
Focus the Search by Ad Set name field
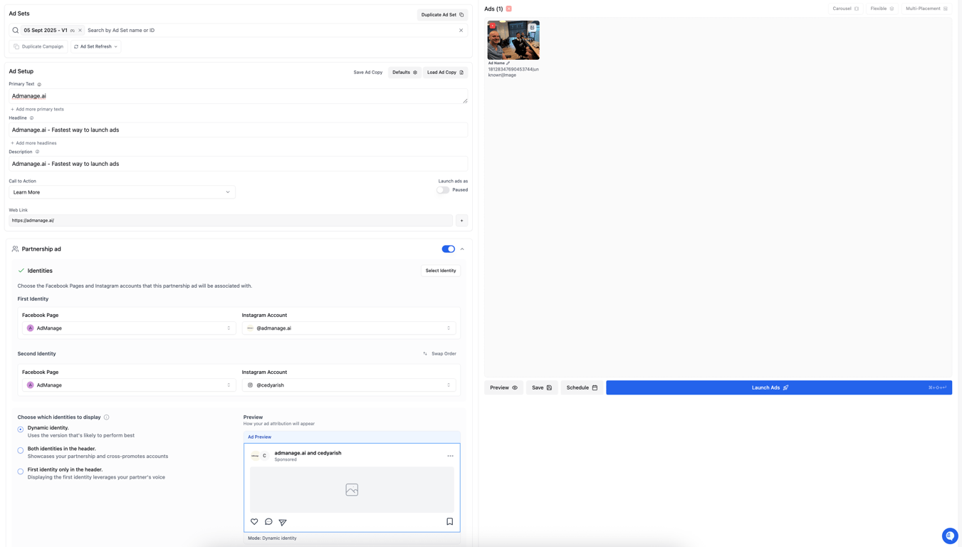271,31
